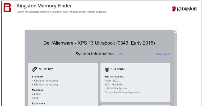This screenshot has width=203, height=106.
Task: Click the Kingston Memory Finder title
Action: click(44, 6)
